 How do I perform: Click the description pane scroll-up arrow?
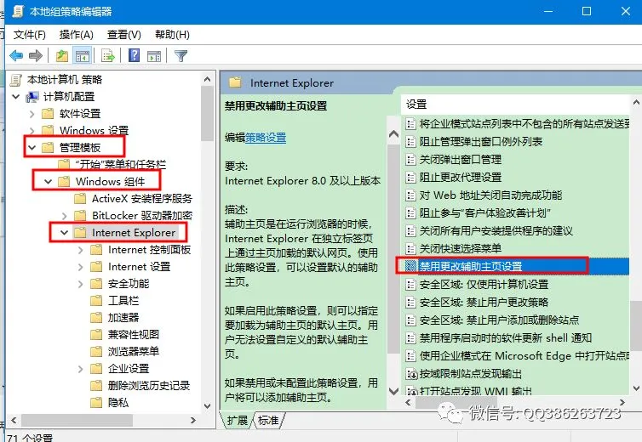pos(393,134)
